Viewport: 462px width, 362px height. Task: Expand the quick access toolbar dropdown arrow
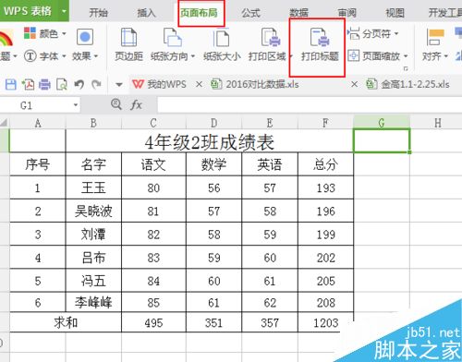pos(119,84)
